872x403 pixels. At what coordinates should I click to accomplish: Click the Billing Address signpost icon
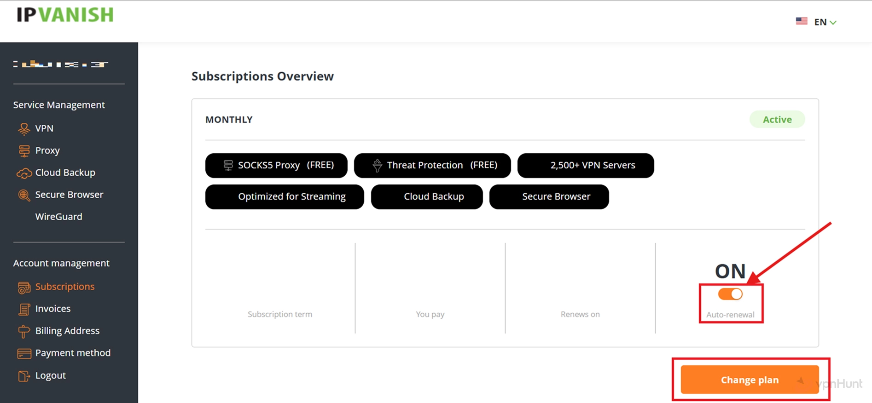click(24, 331)
